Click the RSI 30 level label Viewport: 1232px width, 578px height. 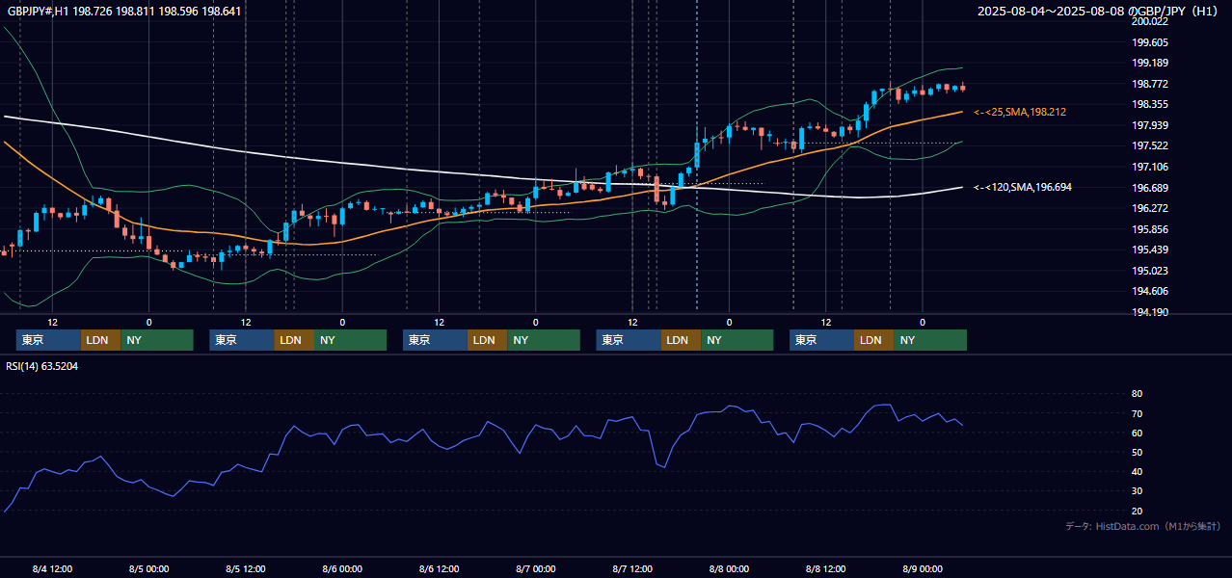pyautogui.click(x=1137, y=491)
